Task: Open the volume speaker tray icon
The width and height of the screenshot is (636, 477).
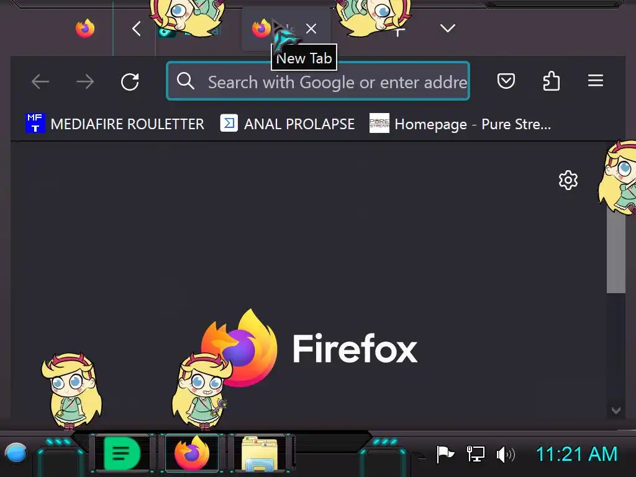Action: click(x=506, y=454)
